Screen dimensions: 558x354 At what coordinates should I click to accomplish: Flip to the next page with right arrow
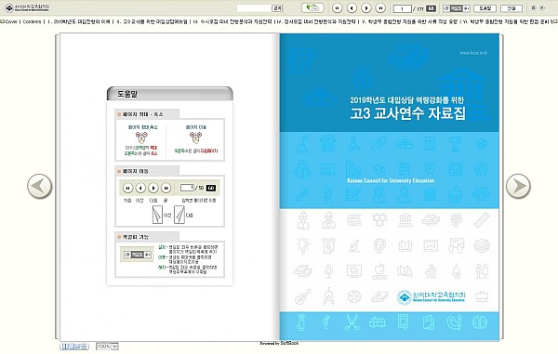518,186
